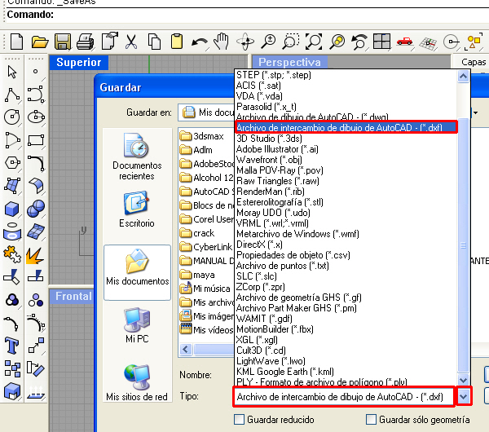Click the Save floppy disk icon

click(x=63, y=42)
